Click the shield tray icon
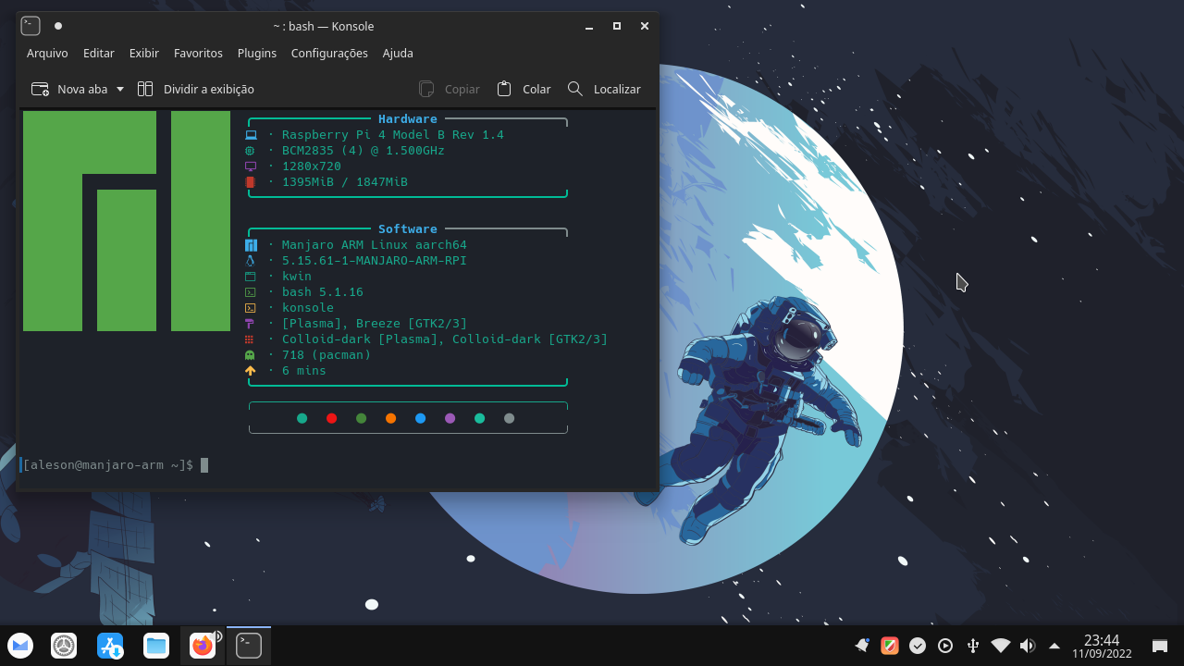Viewport: 1184px width, 666px height. [890, 646]
